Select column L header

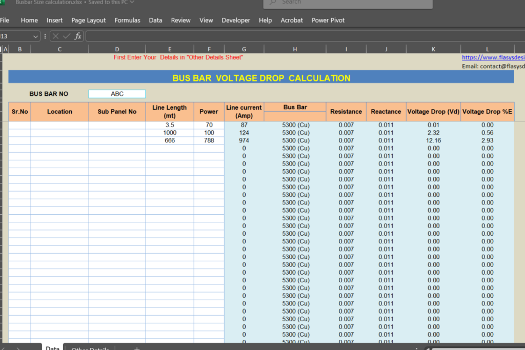(487, 49)
